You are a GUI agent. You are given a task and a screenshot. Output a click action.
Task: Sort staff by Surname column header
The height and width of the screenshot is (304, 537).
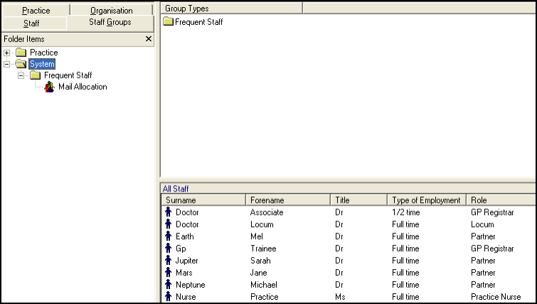(203, 200)
